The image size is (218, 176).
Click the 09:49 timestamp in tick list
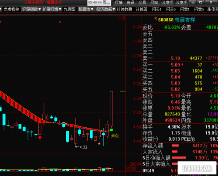pyautogui.click(x=148, y=171)
